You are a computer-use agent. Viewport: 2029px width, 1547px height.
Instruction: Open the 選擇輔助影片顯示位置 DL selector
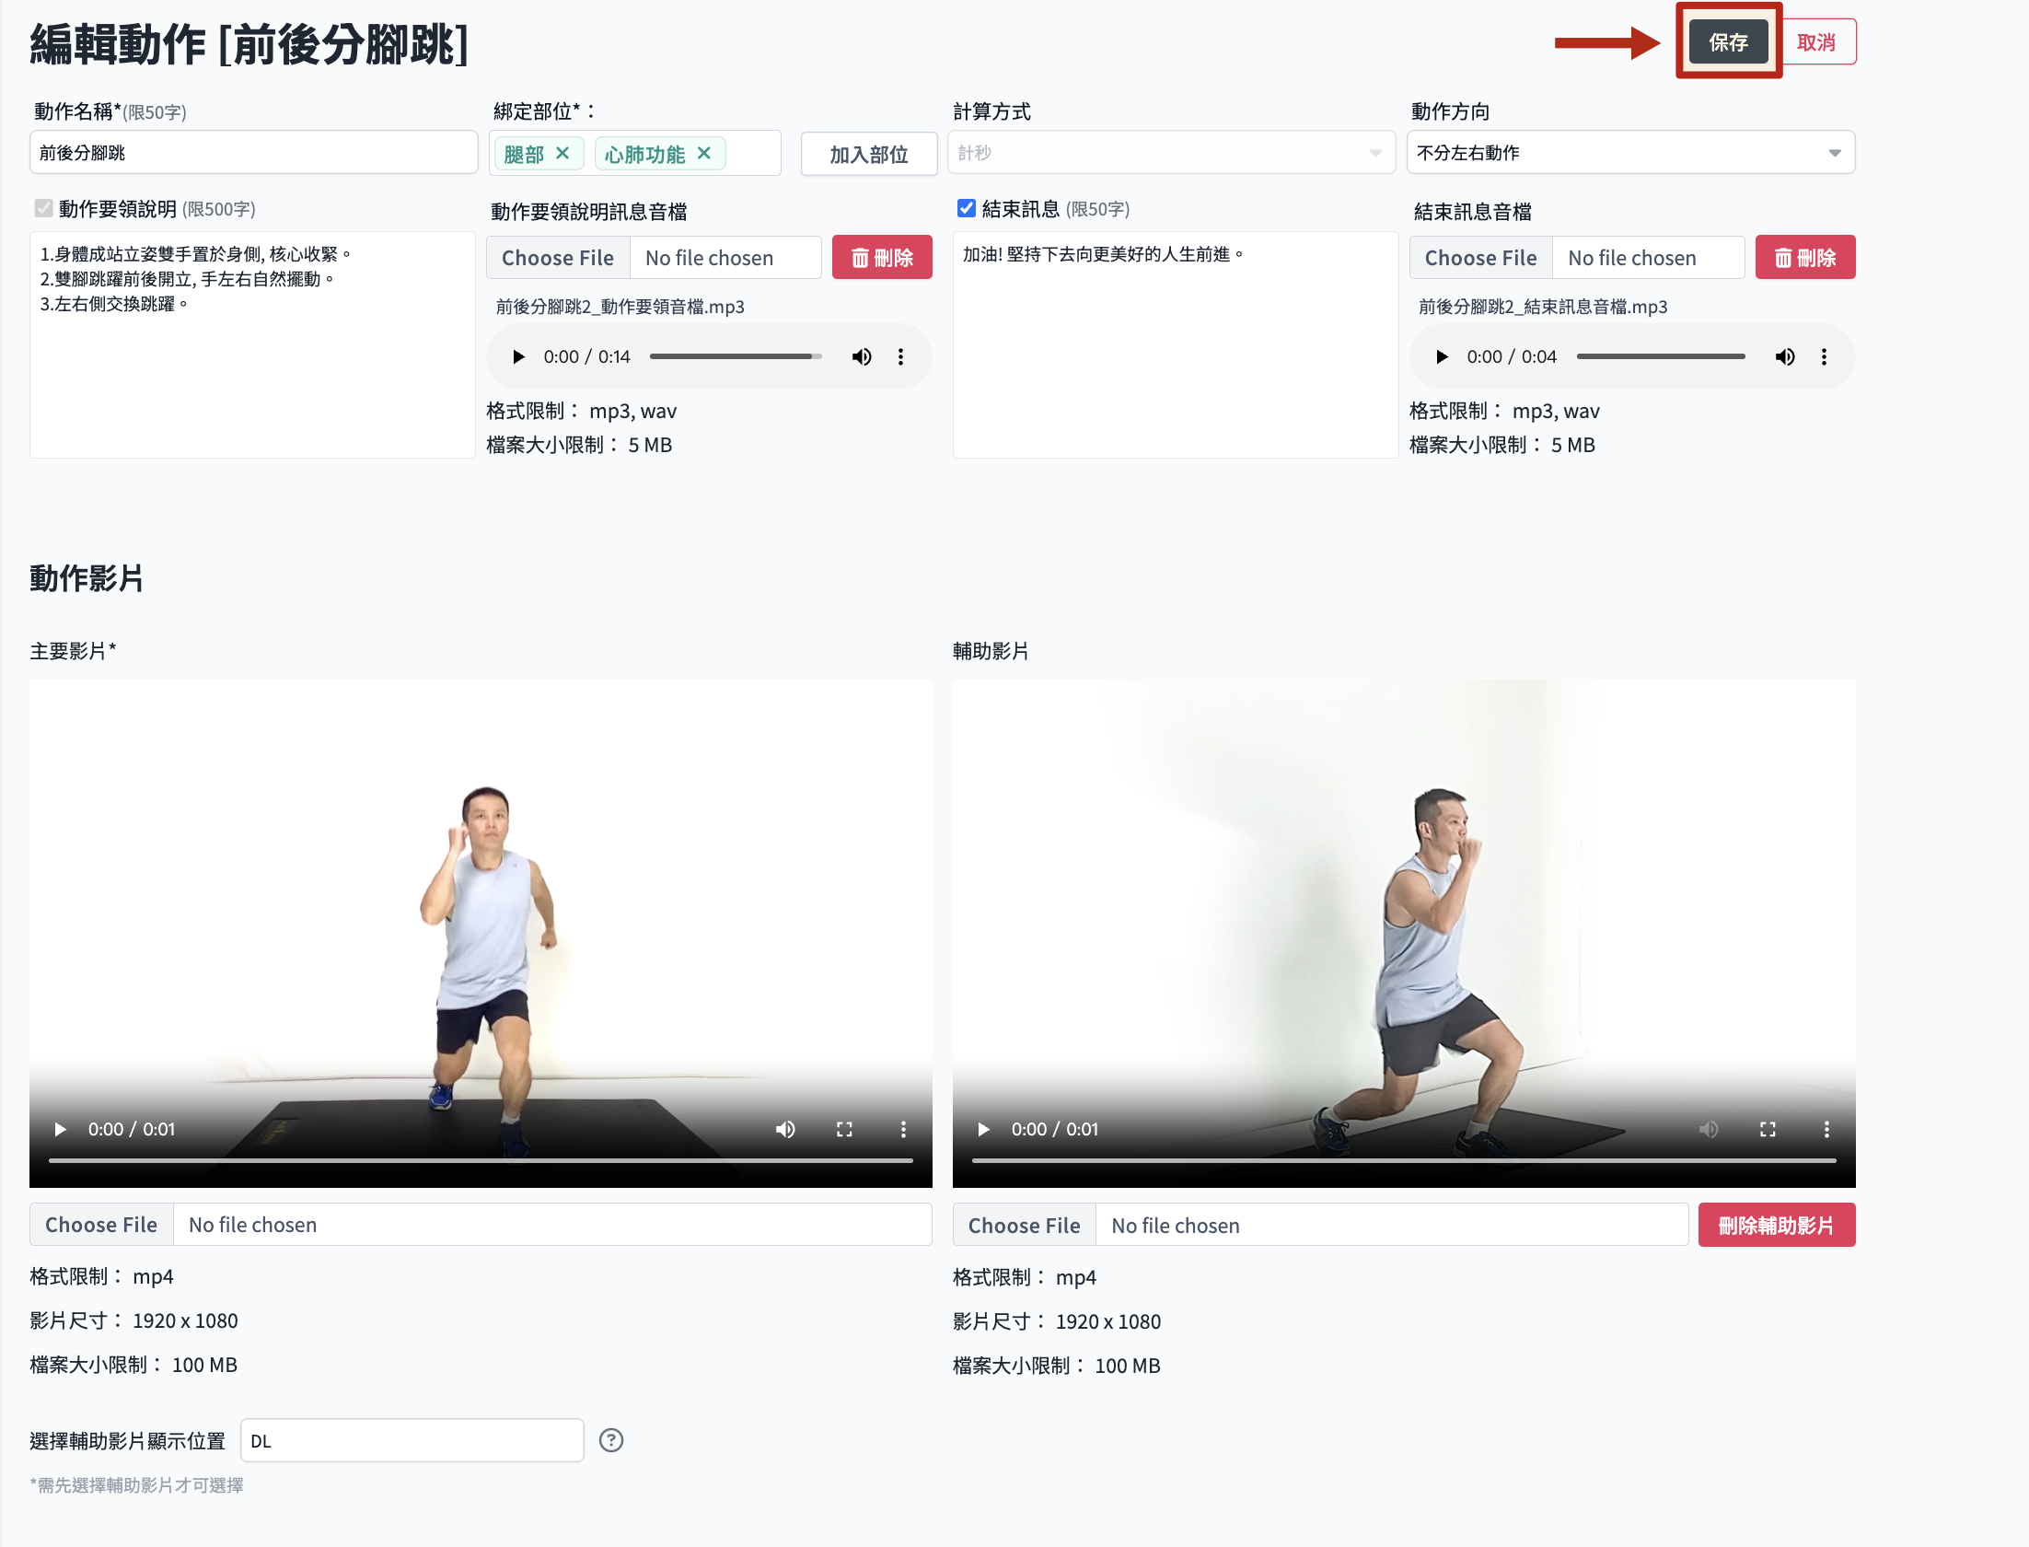pyautogui.click(x=412, y=1440)
